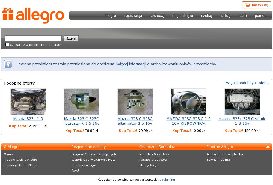Click the price 40,00 zł

coord(198,130)
